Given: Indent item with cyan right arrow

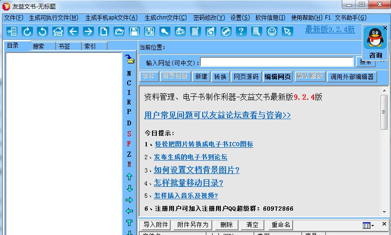Looking at the screenshot, I should 129,200.
